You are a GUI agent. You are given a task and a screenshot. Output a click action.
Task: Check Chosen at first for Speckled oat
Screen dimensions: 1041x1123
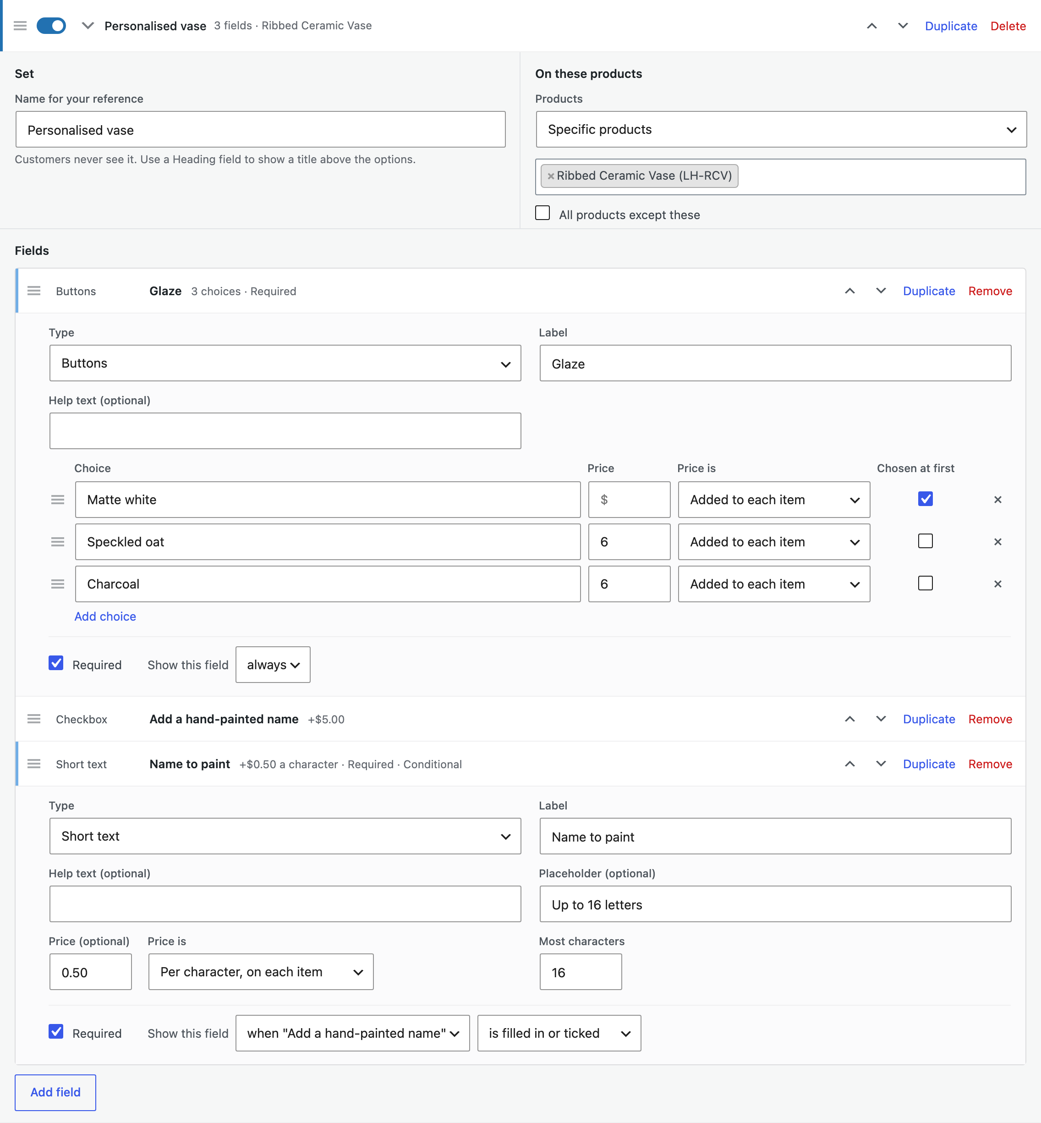tap(926, 541)
